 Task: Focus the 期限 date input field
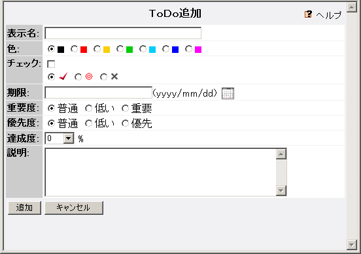(98, 93)
